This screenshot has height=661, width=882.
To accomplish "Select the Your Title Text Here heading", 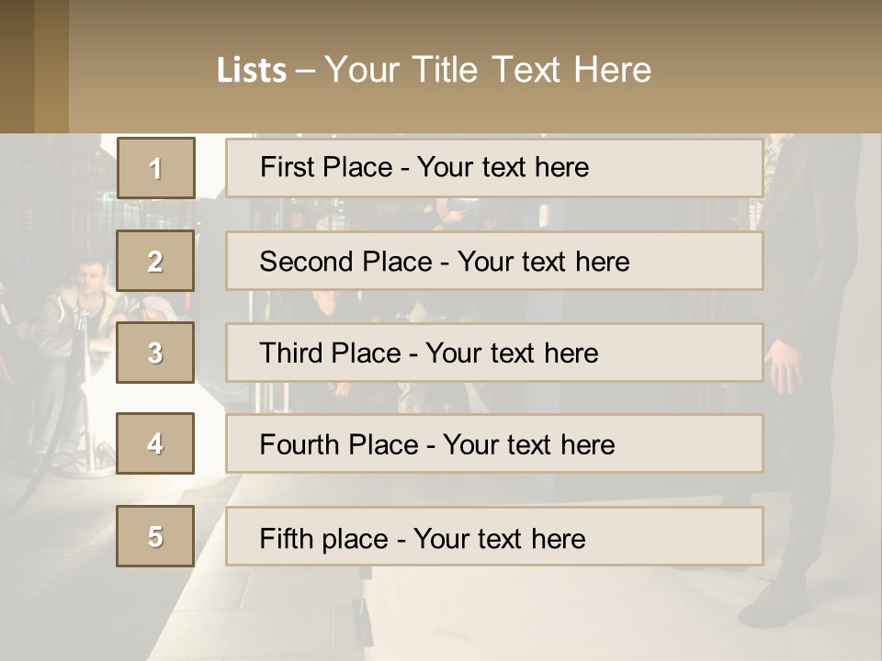I will pos(488,70).
